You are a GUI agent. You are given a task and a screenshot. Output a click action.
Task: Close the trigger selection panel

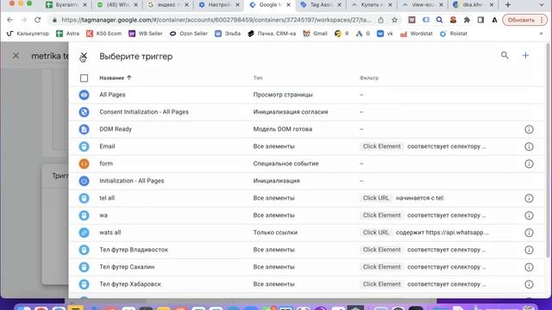coord(84,56)
